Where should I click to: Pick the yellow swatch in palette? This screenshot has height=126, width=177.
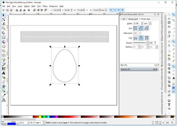[40, 117]
